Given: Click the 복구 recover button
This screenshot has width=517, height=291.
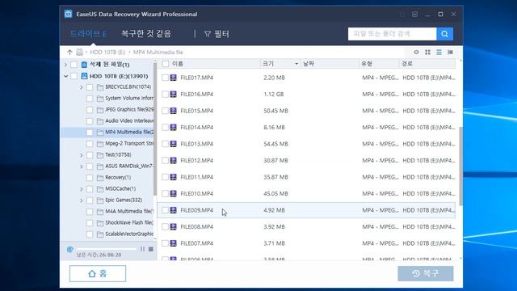Looking at the screenshot, I should tap(426, 273).
